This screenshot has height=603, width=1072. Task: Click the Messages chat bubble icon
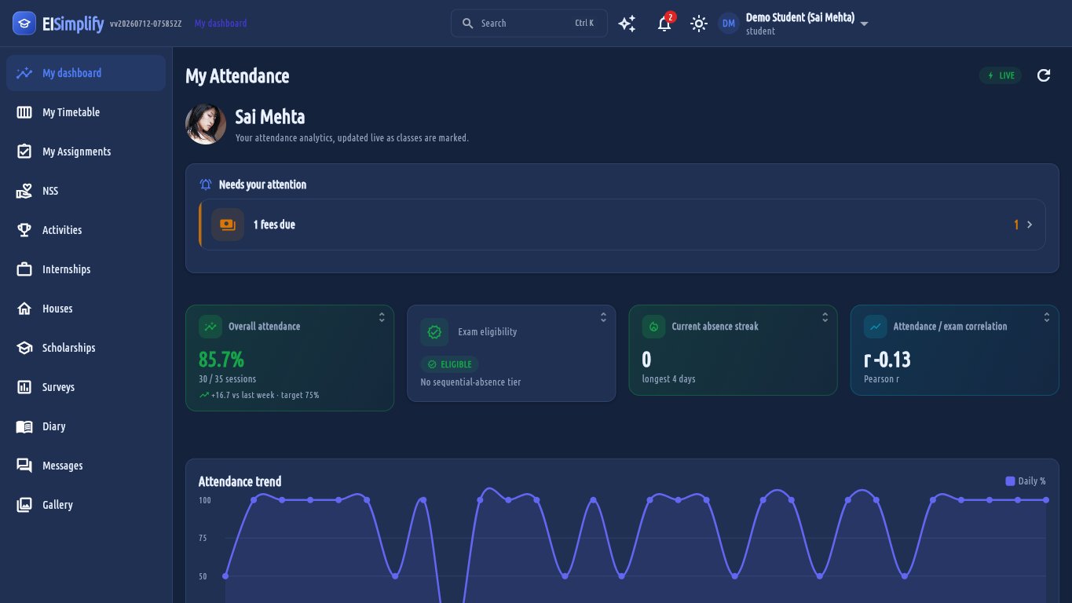point(24,466)
